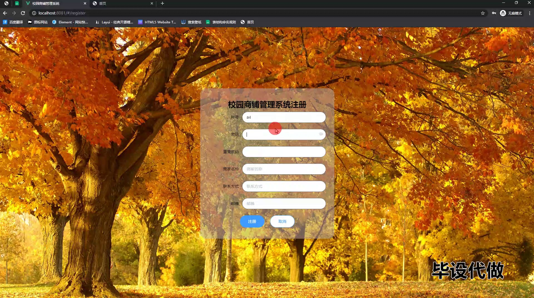
Task: Open the 百度翻译 bookmark
Action: (x=13, y=22)
